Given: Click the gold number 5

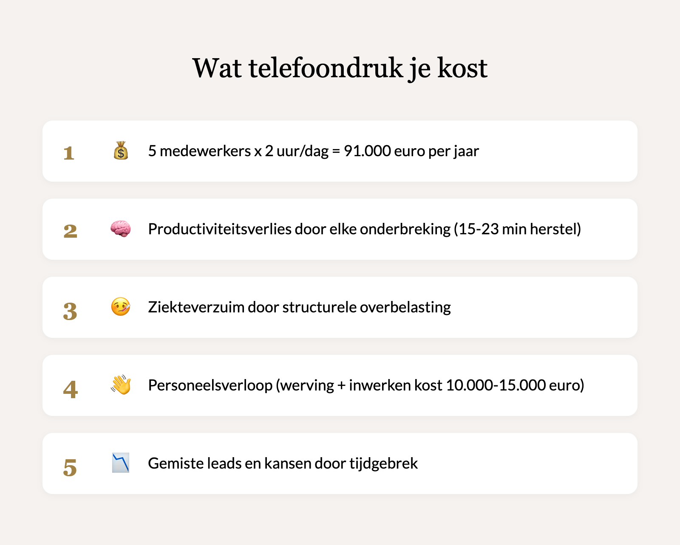Looking at the screenshot, I should coord(70,467).
